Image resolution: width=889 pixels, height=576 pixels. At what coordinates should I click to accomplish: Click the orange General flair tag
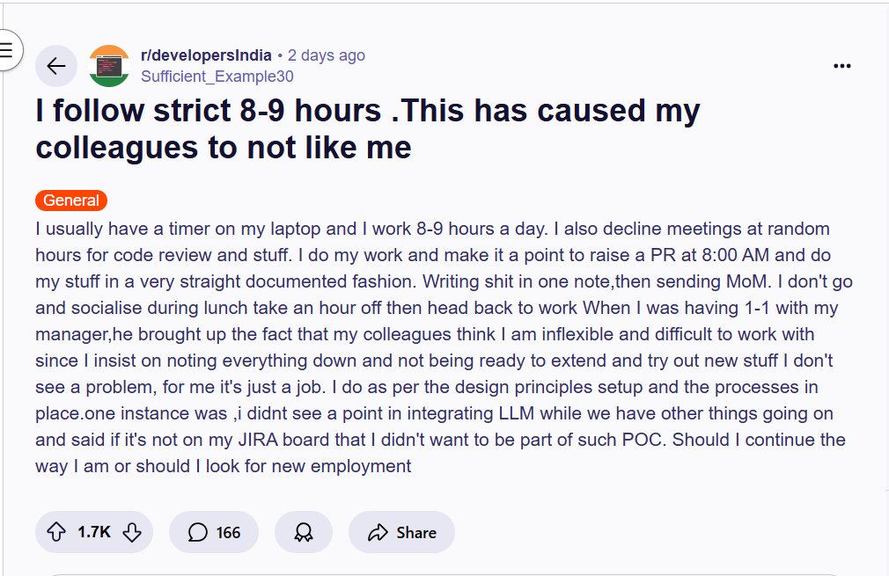tap(71, 201)
